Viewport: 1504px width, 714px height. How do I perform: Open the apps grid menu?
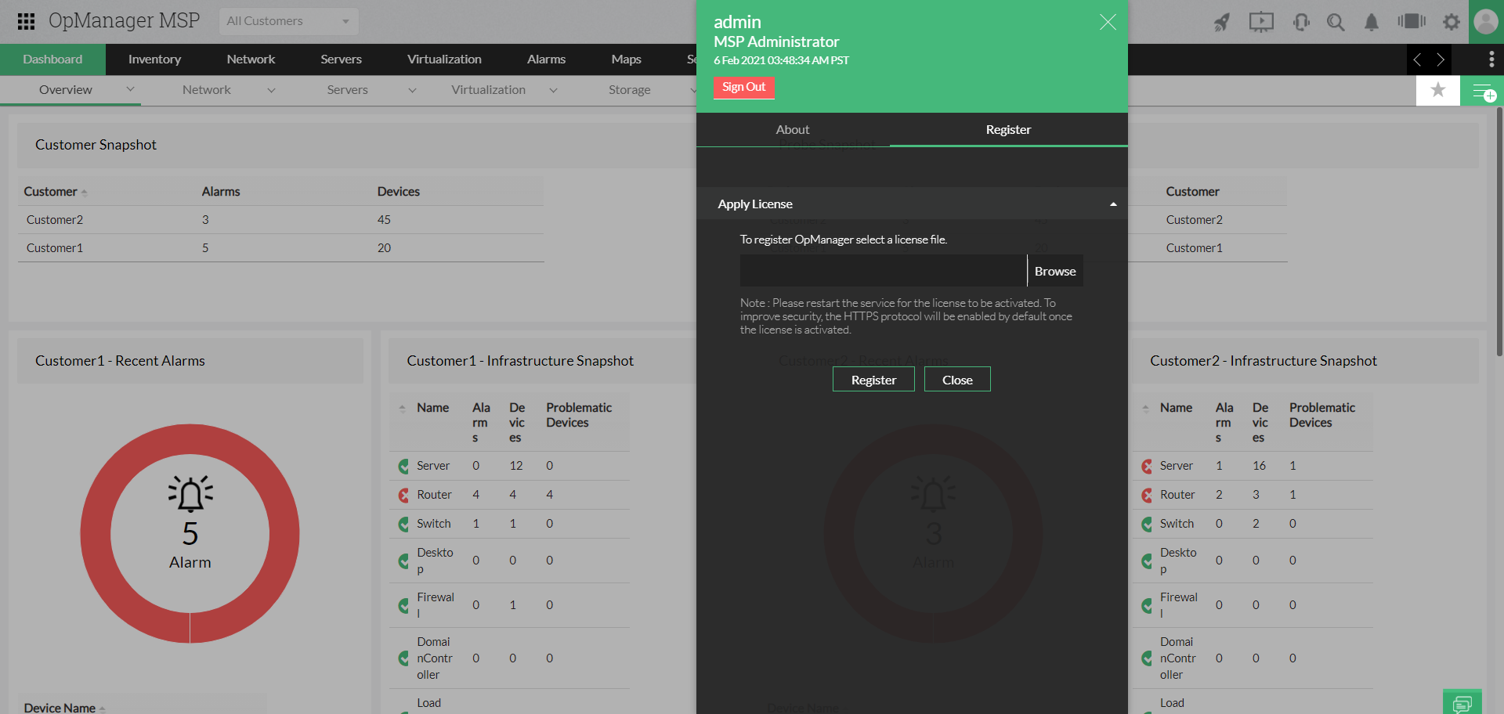[x=26, y=21]
